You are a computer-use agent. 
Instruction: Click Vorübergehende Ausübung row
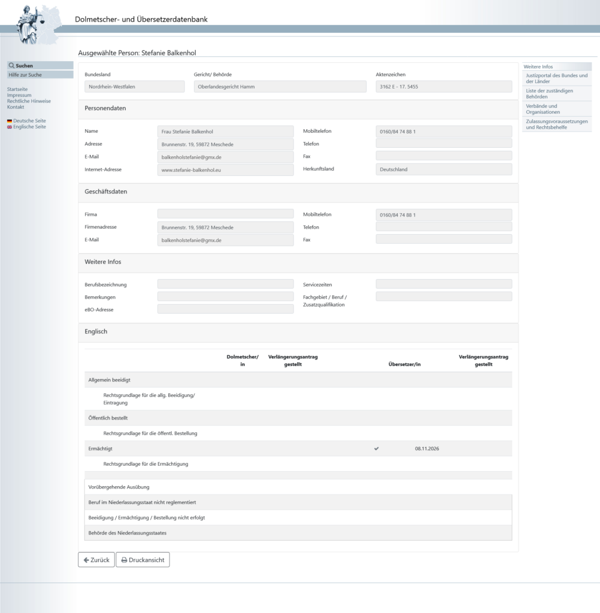(298, 487)
